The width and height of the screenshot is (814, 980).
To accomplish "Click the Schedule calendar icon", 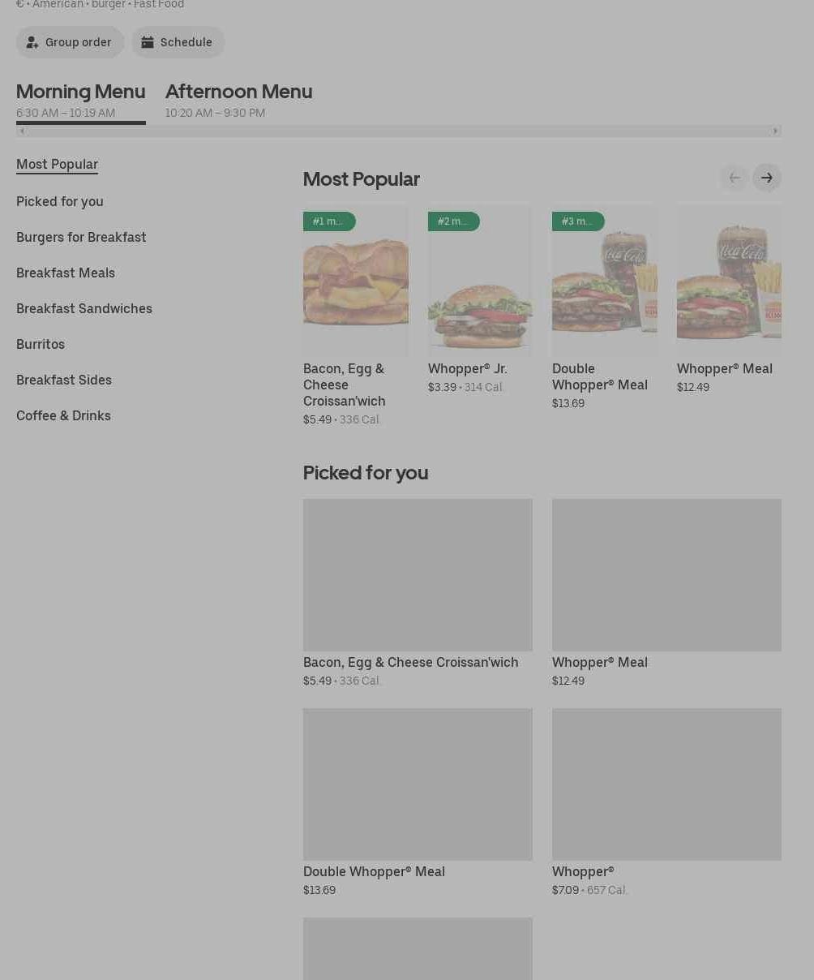I will point(148,42).
